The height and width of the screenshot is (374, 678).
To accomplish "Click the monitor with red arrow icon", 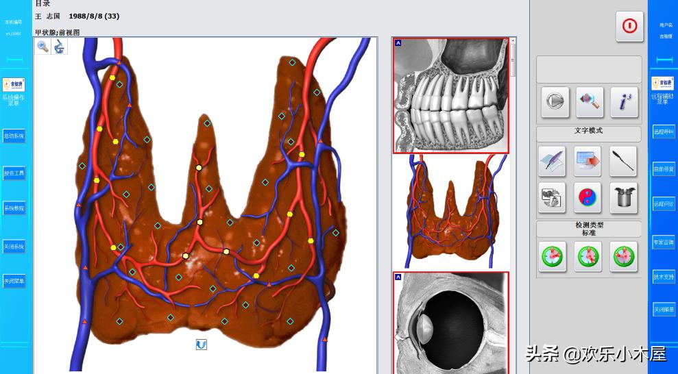I will pyautogui.click(x=588, y=161).
